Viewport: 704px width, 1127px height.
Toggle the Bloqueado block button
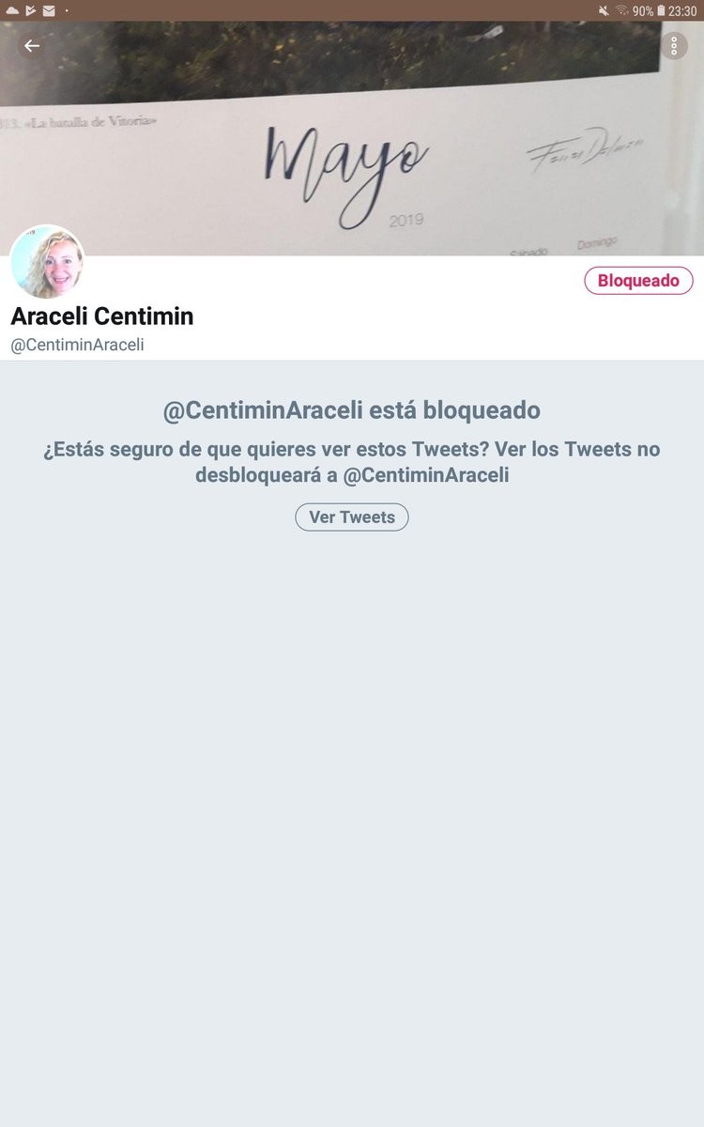point(638,281)
